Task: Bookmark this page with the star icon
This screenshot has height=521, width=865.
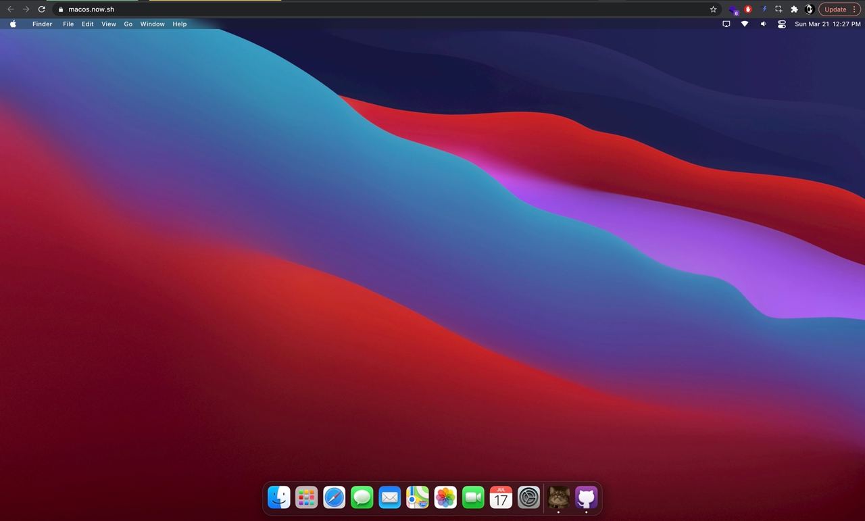Action: pos(713,9)
